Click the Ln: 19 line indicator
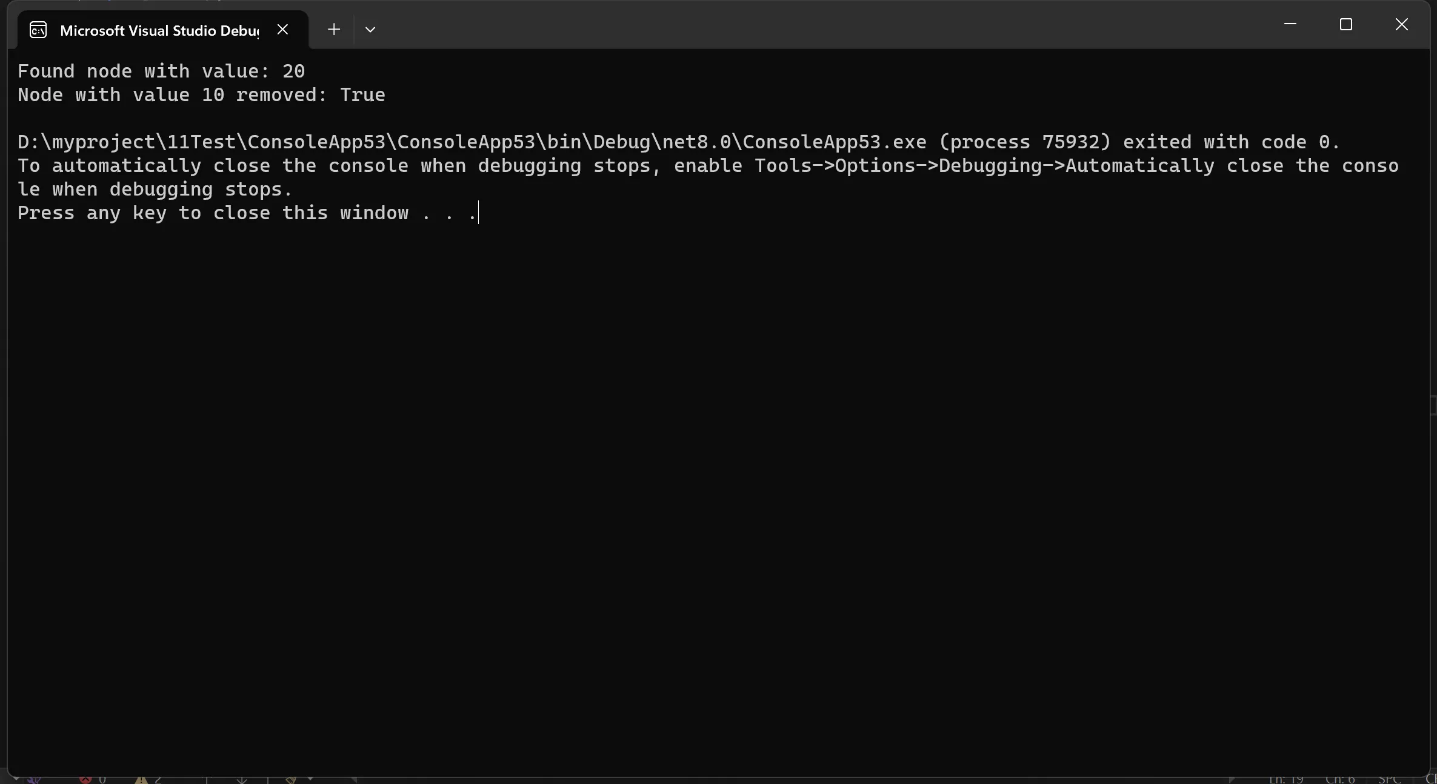1437x784 pixels. click(1286, 780)
